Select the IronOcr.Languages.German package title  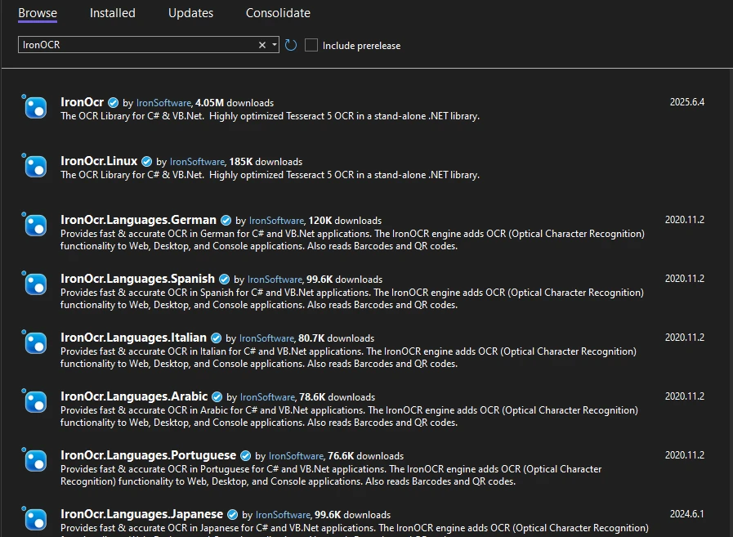pyautogui.click(x=138, y=220)
